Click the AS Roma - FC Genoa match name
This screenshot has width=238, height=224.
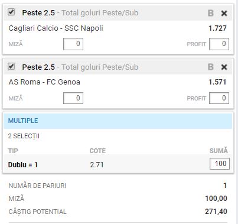tap(44, 82)
